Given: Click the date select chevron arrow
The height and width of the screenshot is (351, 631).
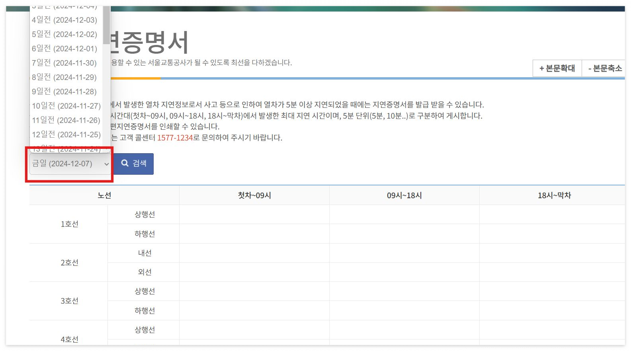Looking at the screenshot, I should click(106, 164).
